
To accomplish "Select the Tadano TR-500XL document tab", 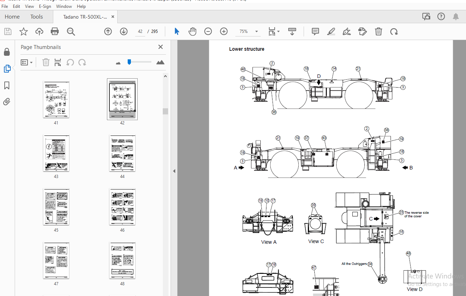I will point(85,17).
